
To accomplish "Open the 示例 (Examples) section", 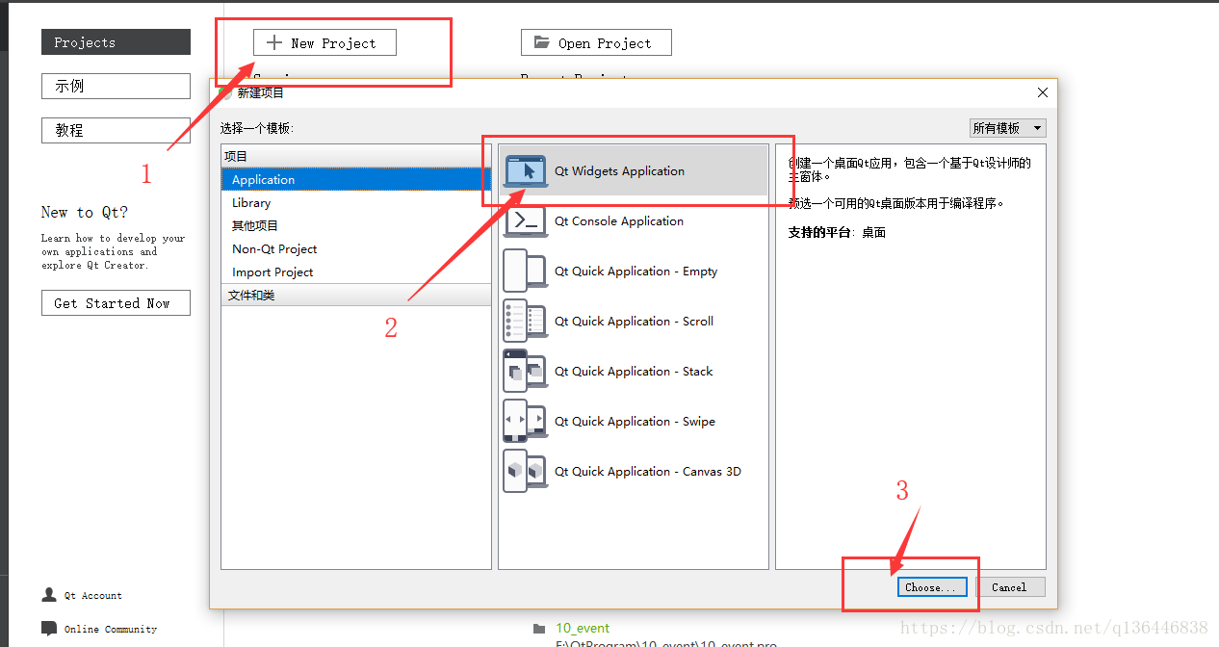I will tap(116, 86).
